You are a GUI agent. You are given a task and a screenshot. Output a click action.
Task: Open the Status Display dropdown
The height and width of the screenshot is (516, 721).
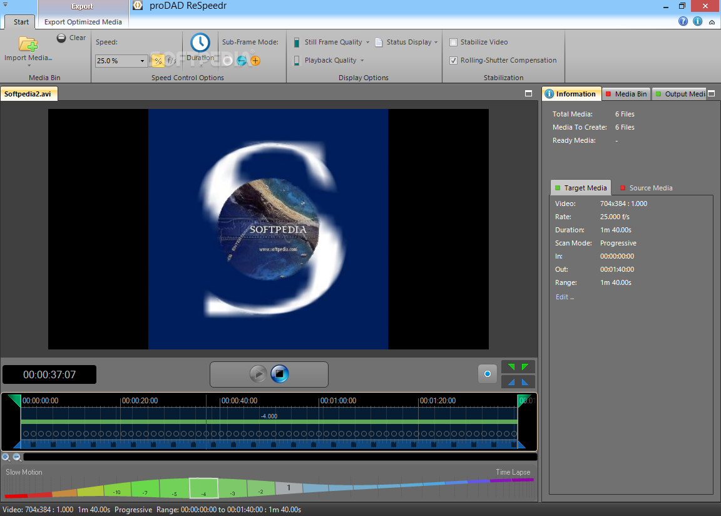click(x=436, y=43)
